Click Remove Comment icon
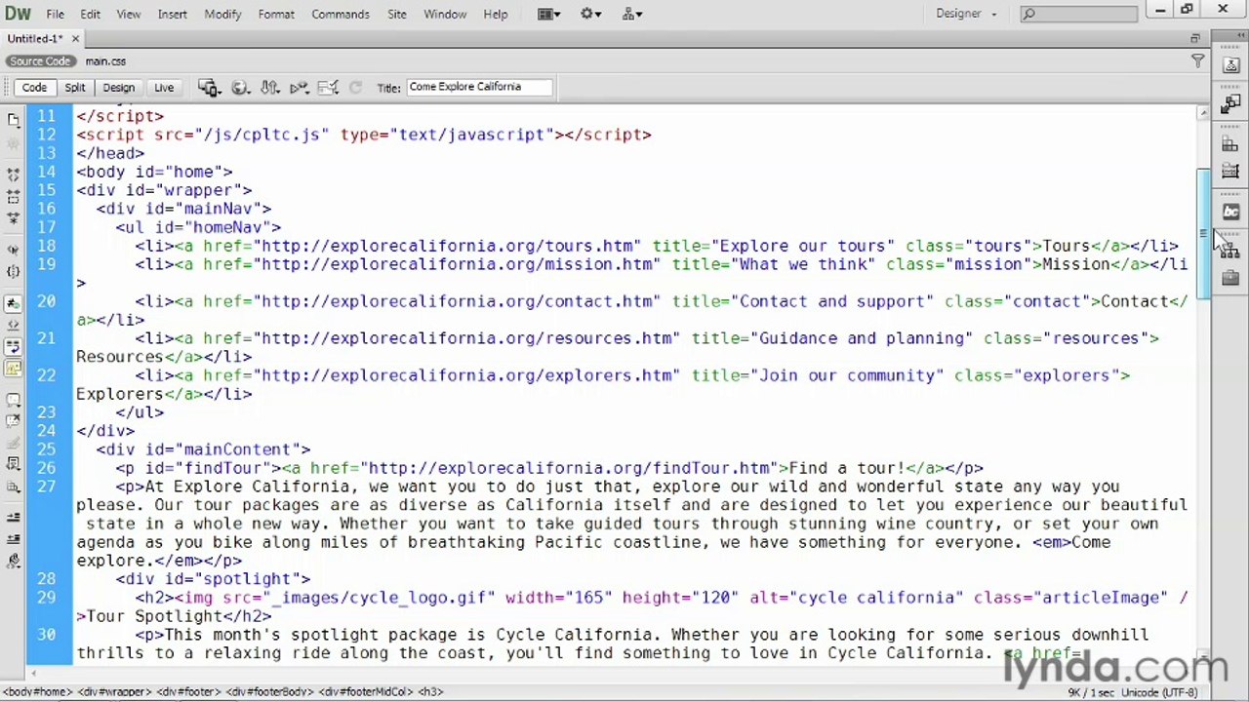This screenshot has width=1249, height=702. point(14,421)
